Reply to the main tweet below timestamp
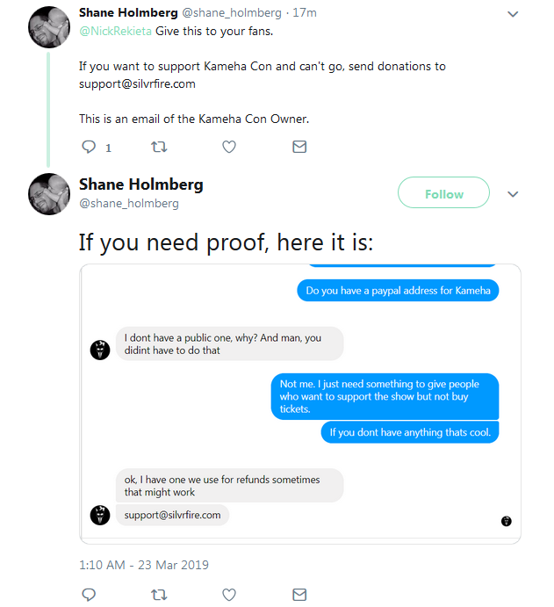554x607 pixels. click(x=89, y=594)
